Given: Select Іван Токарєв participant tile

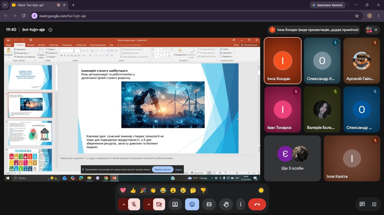Looking at the screenshot, I should point(283,110).
